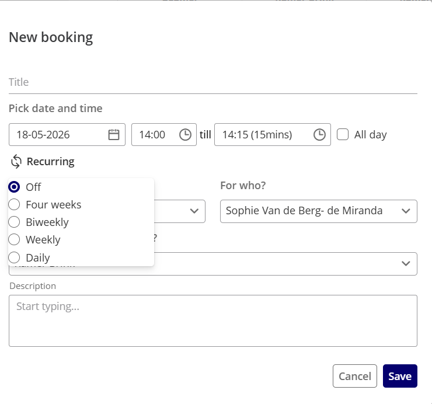
Task: Click the start time clock icon
Action: click(185, 135)
